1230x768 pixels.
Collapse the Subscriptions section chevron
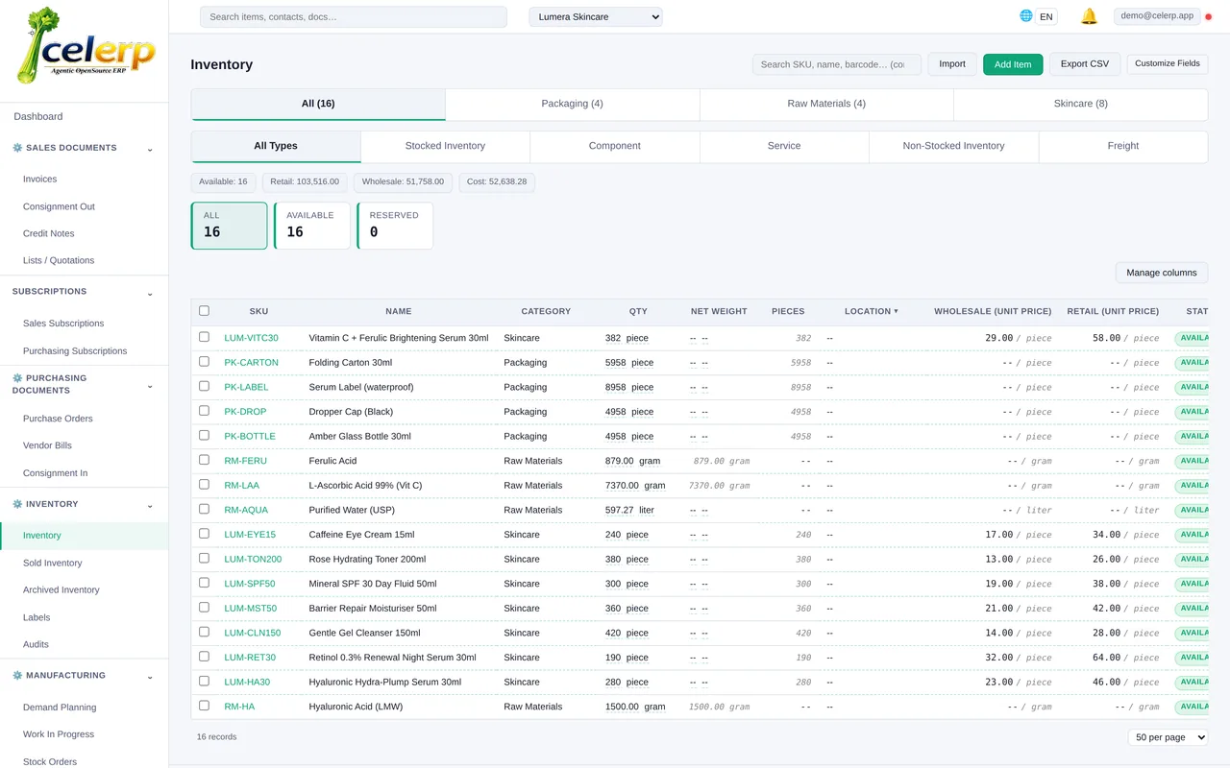pyautogui.click(x=150, y=293)
